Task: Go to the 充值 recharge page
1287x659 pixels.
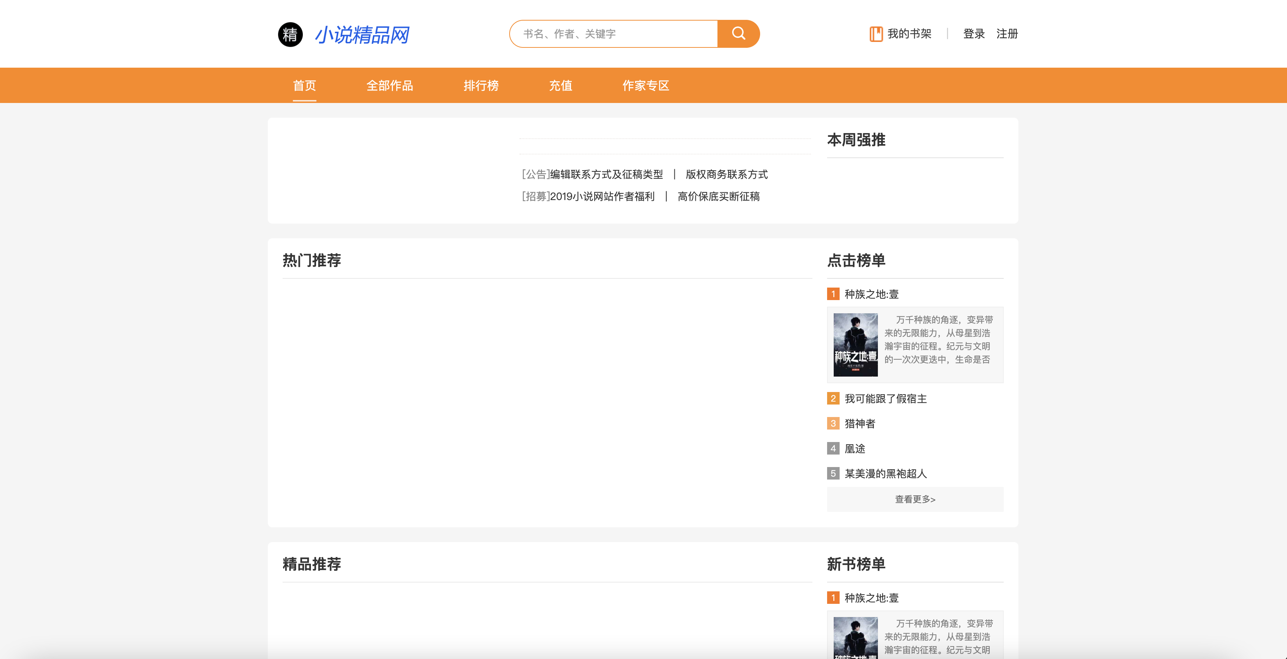Action: click(561, 85)
